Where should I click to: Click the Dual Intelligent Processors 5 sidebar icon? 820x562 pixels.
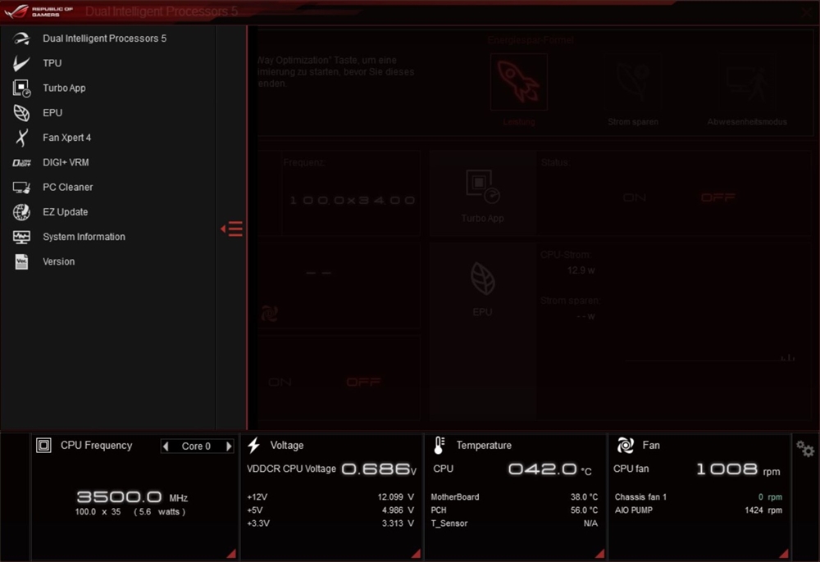[x=21, y=39]
